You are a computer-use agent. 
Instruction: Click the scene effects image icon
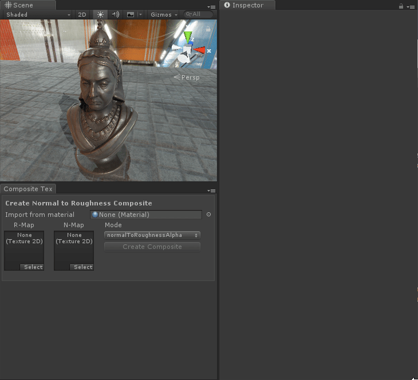pyautogui.click(x=131, y=14)
